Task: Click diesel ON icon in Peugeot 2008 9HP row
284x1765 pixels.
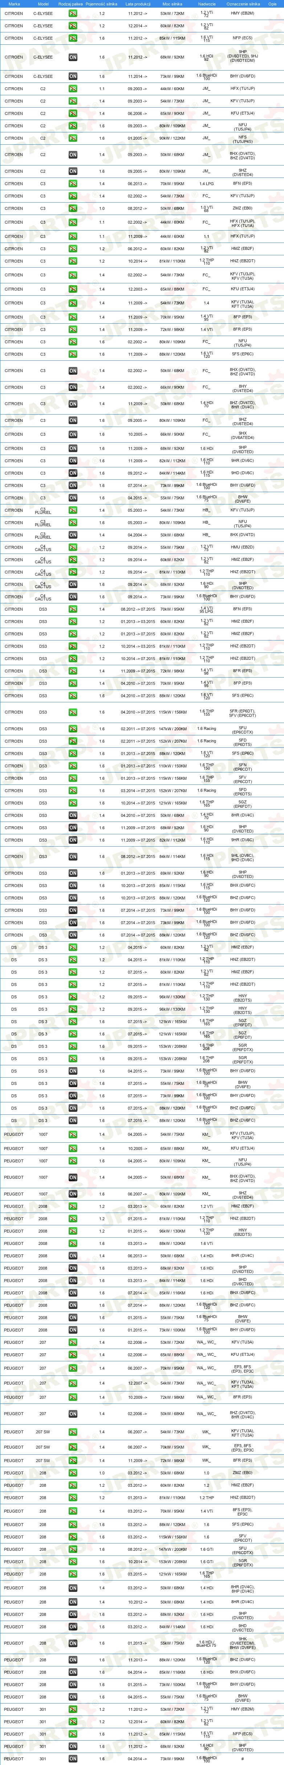Action: pos(73,1268)
